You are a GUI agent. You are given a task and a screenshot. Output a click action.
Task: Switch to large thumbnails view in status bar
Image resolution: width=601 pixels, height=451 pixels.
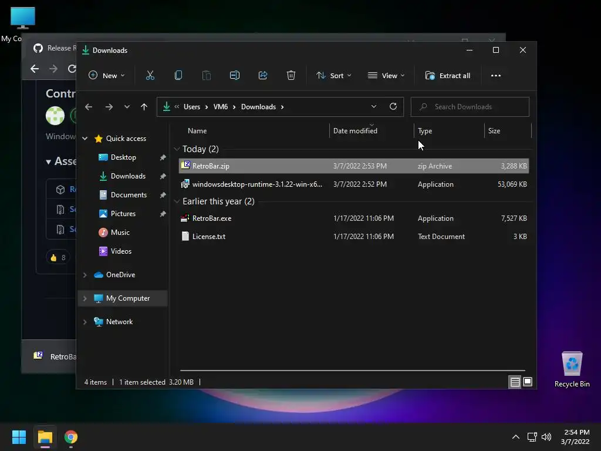[x=528, y=382]
